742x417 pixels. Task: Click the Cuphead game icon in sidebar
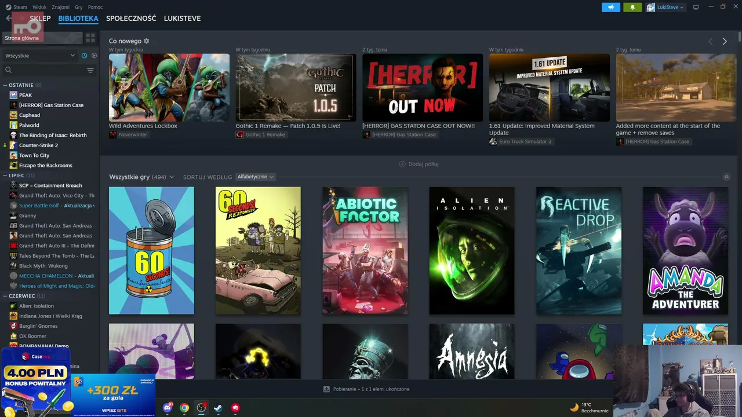click(x=13, y=115)
